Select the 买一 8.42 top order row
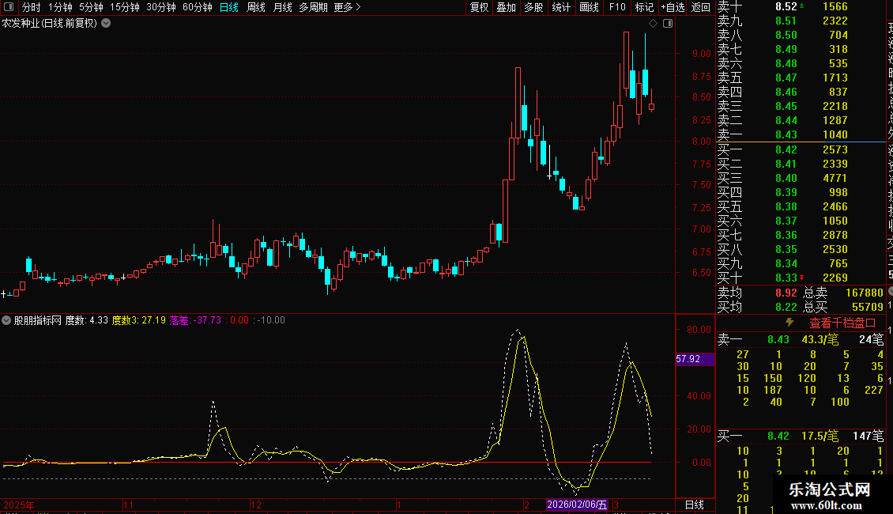Viewport: 893px width, 514px height. click(x=801, y=149)
